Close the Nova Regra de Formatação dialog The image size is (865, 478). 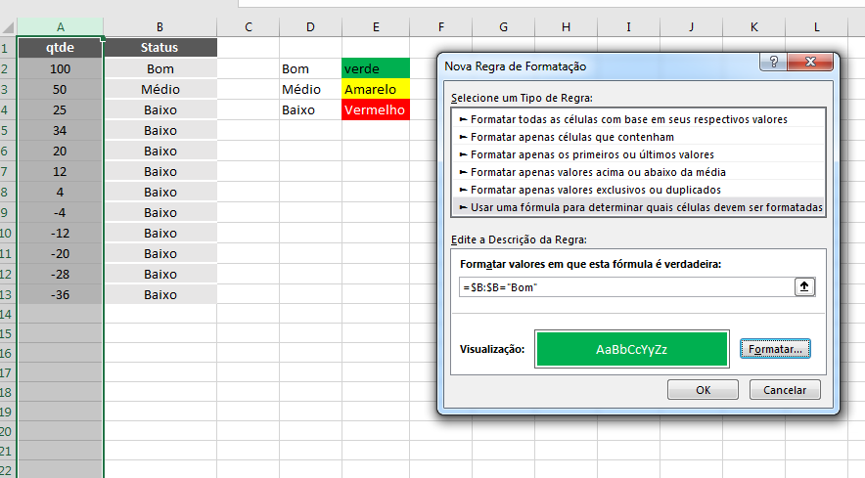point(810,62)
